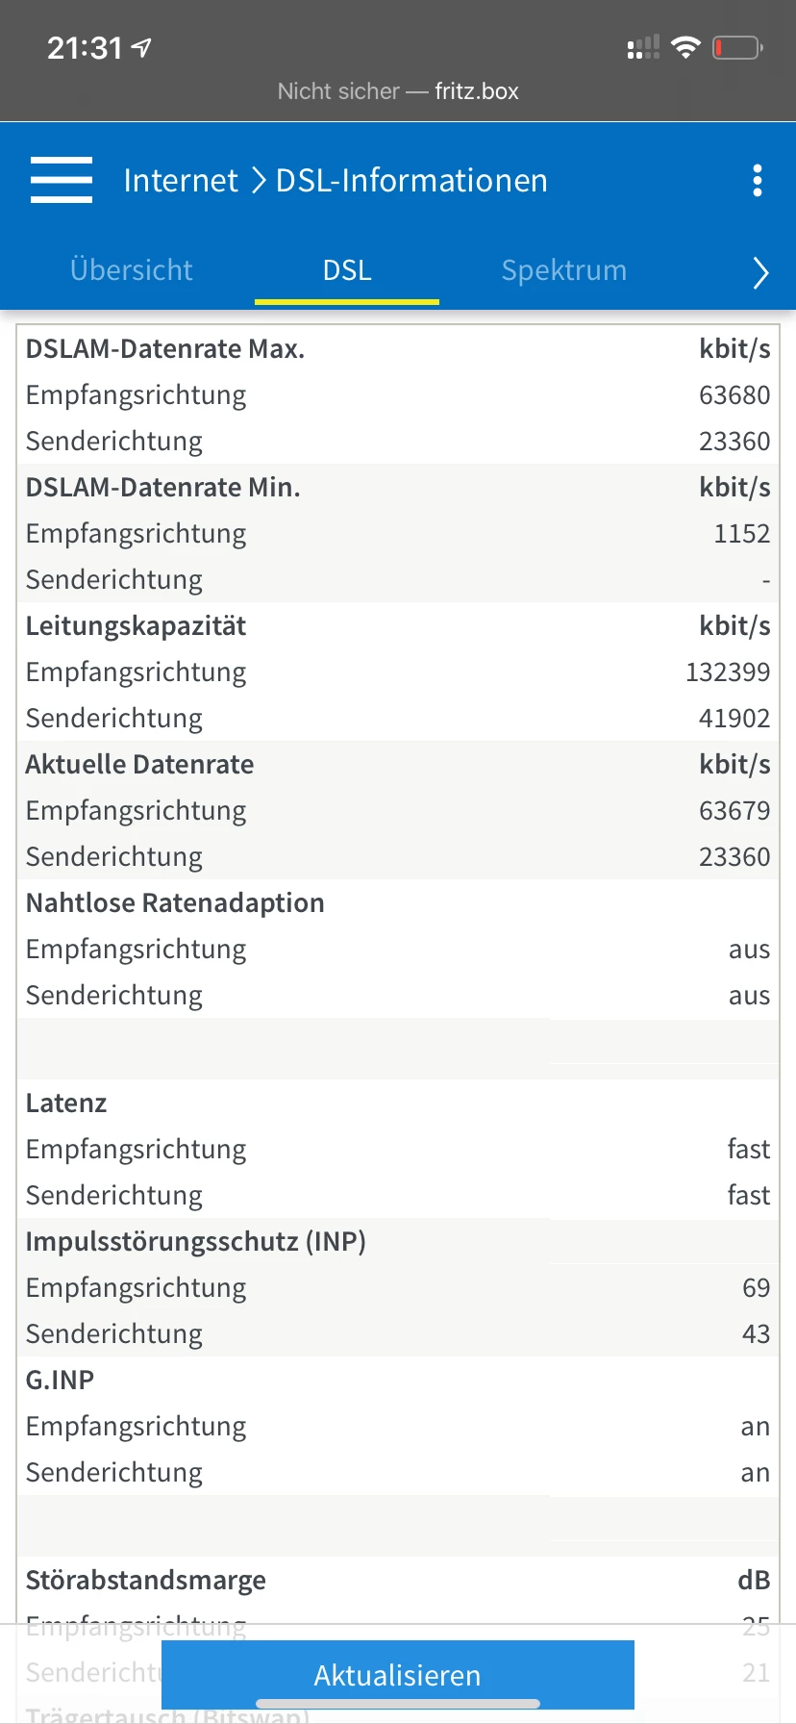Open the Spektrum tab

[563, 270]
